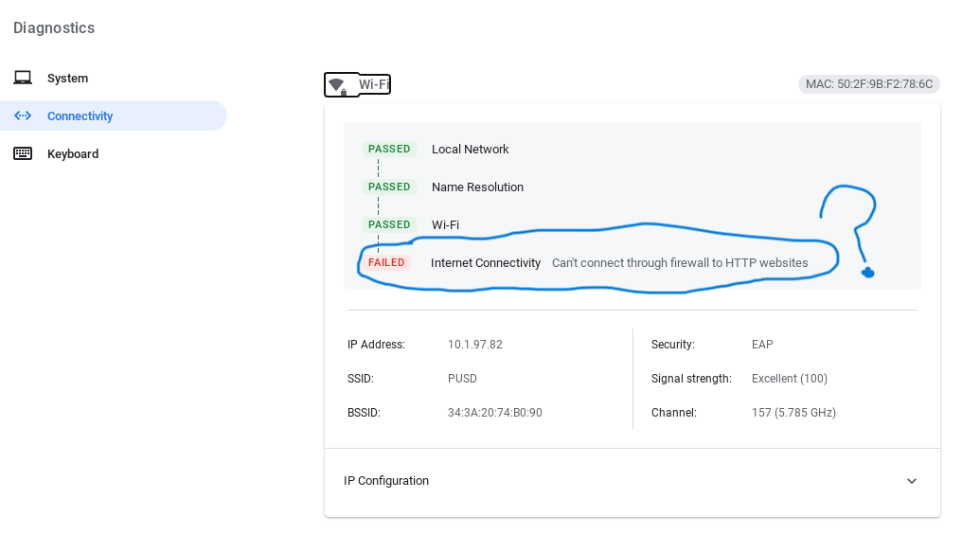
Task: Click the MAC address chip
Action: (869, 84)
